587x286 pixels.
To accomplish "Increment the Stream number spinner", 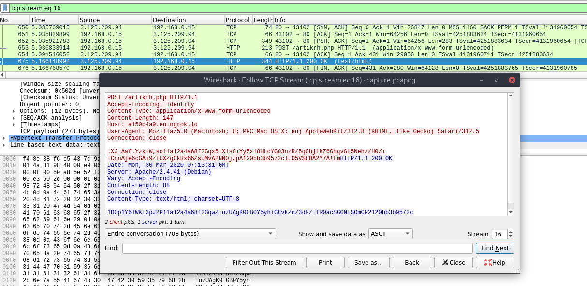I will [x=511, y=232].
